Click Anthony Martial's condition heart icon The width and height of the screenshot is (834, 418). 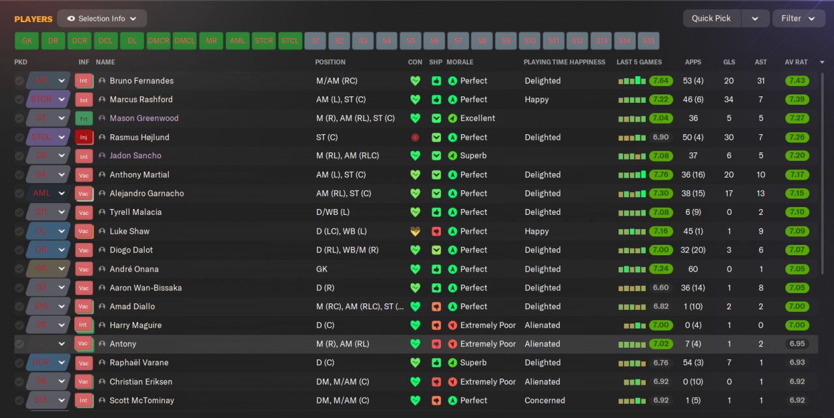pos(415,174)
